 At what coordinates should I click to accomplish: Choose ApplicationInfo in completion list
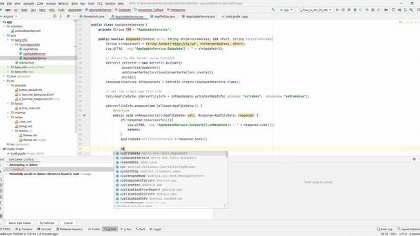[171, 199]
